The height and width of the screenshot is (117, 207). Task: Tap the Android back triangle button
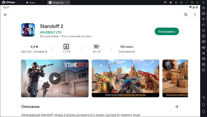tap(203, 98)
